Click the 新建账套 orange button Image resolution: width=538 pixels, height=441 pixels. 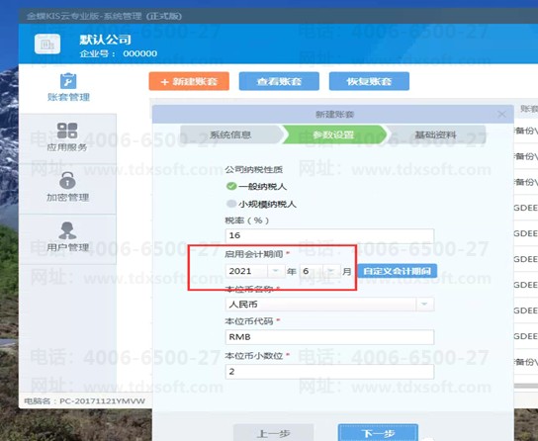click(x=189, y=81)
